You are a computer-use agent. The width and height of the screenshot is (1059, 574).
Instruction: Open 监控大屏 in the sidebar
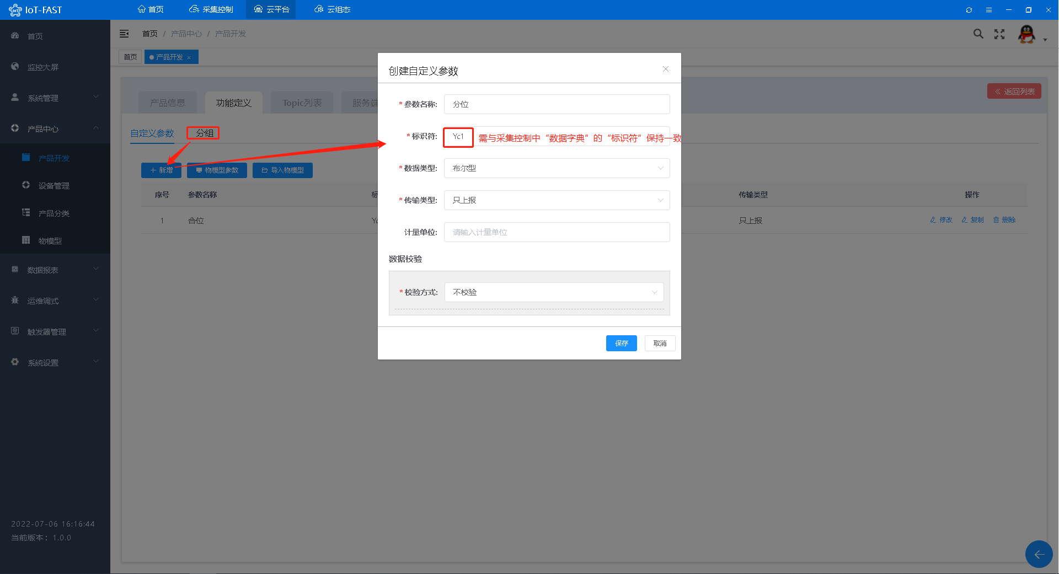(55, 67)
